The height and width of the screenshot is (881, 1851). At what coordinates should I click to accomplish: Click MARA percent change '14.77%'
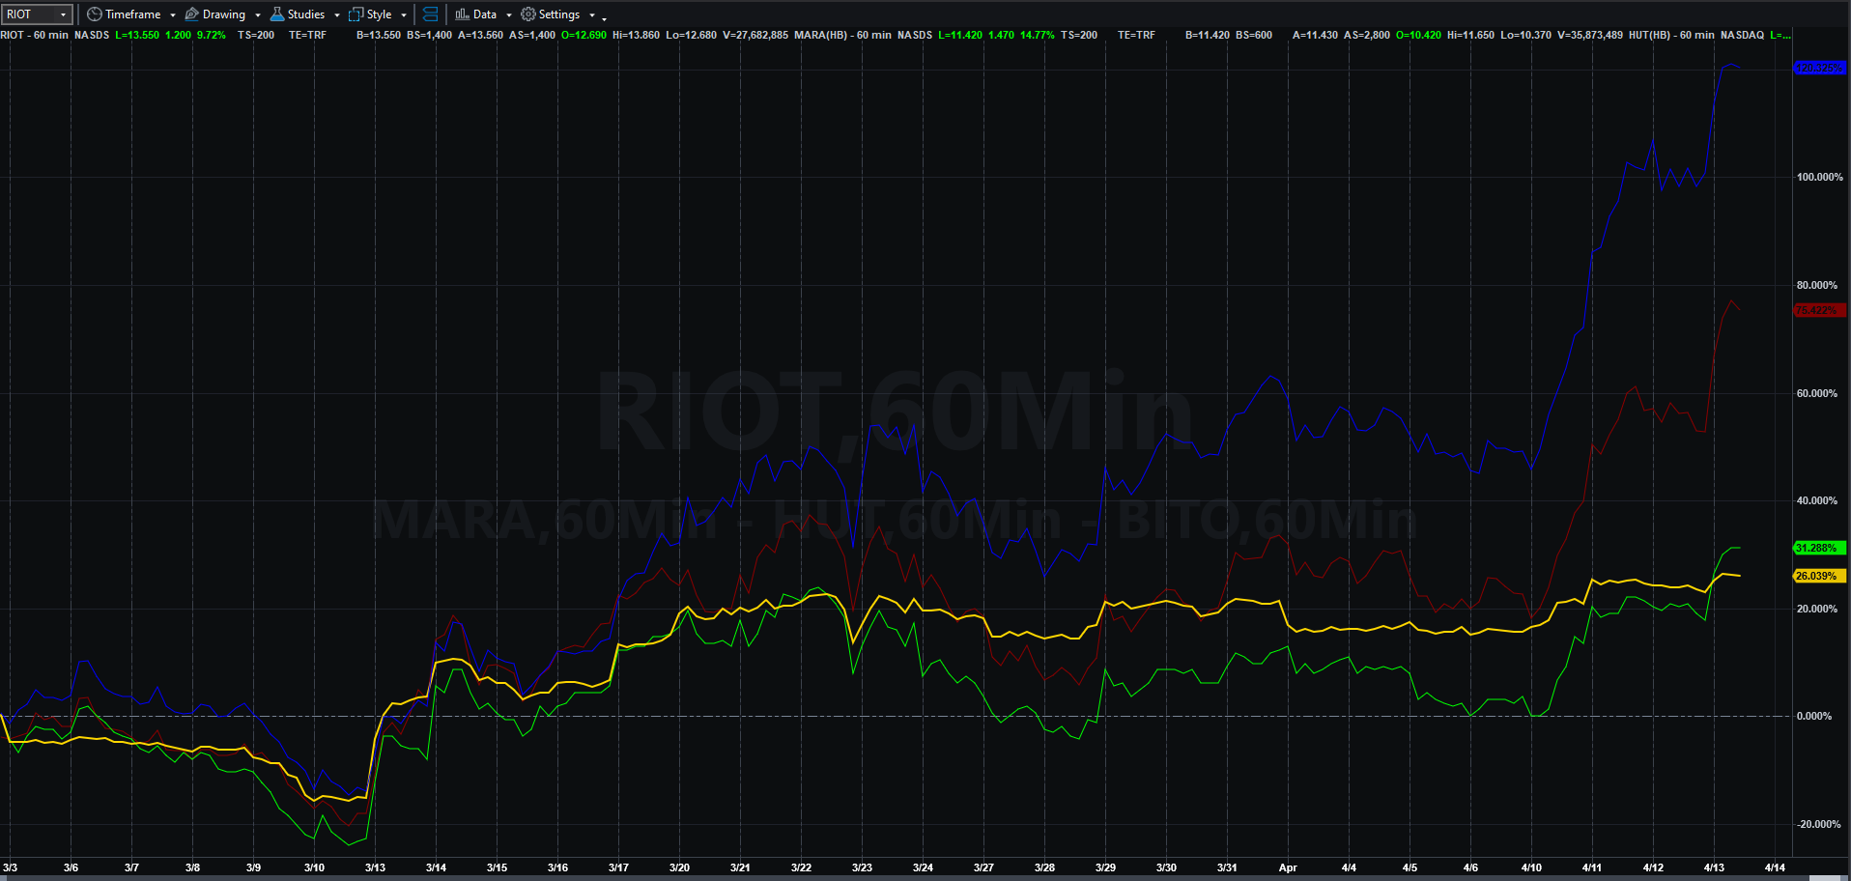coord(1038,35)
